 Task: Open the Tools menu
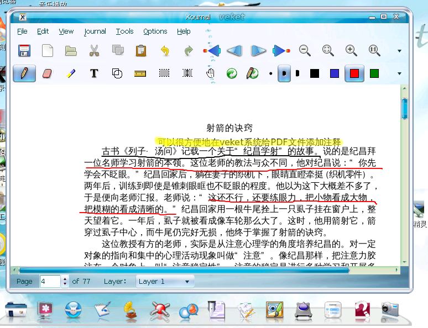pyautogui.click(x=124, y=31)
